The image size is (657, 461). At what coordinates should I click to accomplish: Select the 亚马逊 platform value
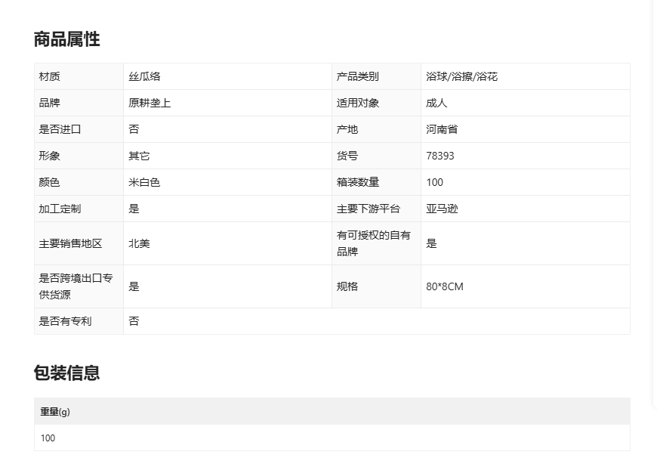(442, 209)
